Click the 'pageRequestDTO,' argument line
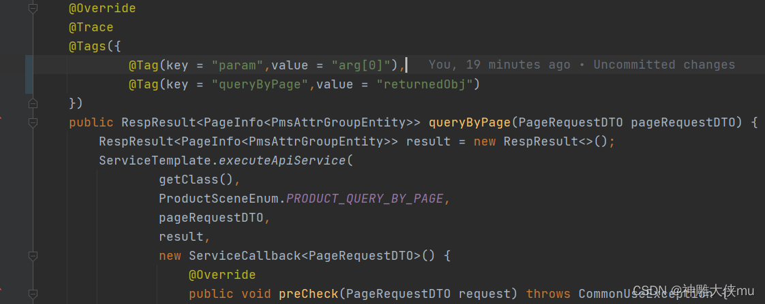The height and width of the screenshot is (304, 765). coord(214,218)
